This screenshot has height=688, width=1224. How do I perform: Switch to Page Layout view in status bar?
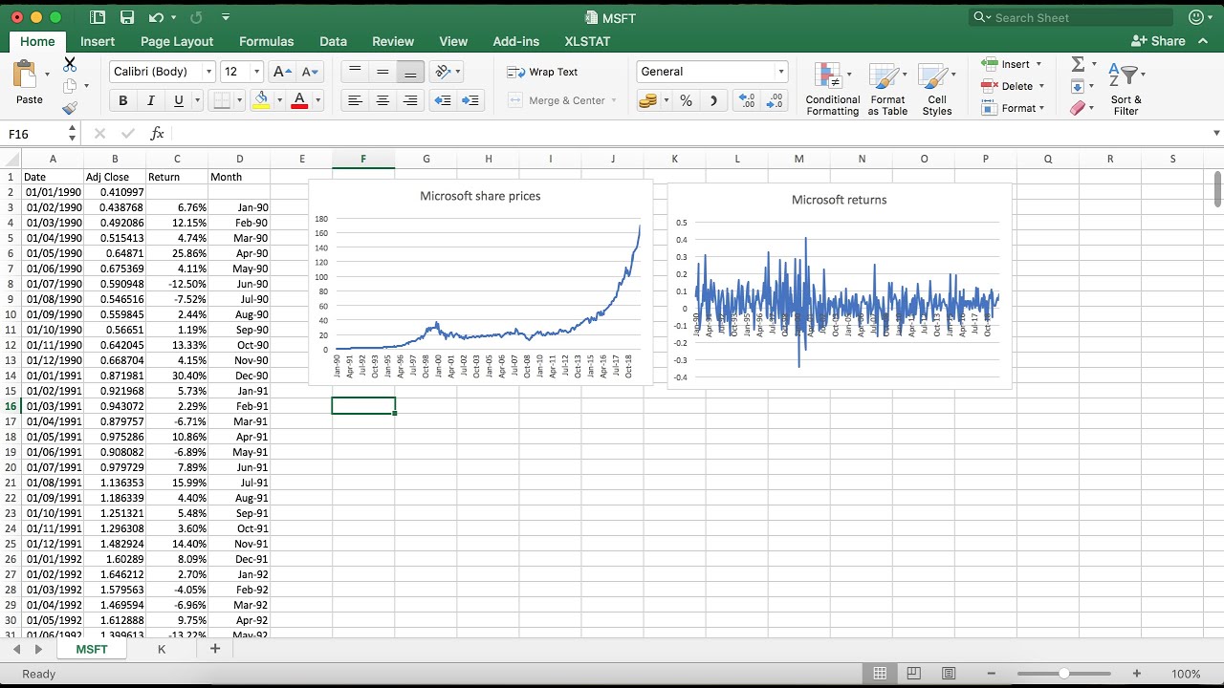tap(914, 674)
